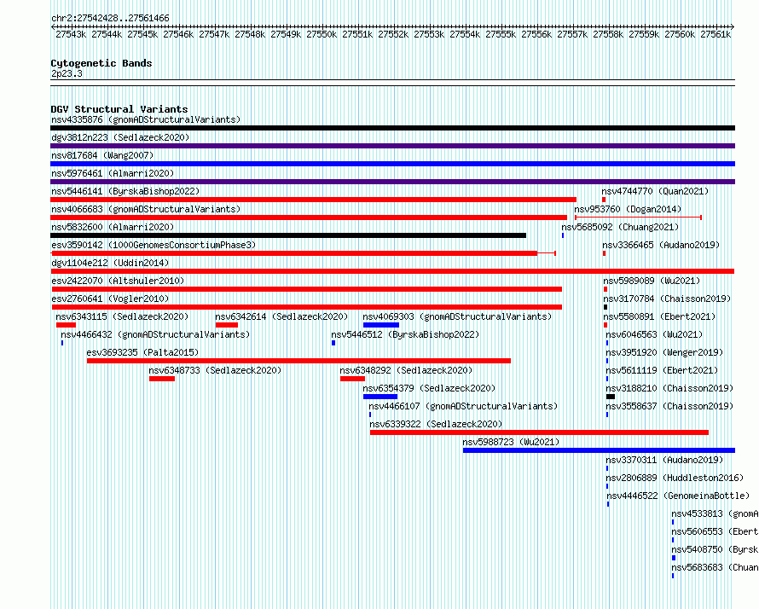The height and width of the screenshot is (609, 759).
Task: Click nsv2806889 (Huddleston2016) label
Action: (x=675, y=478)
